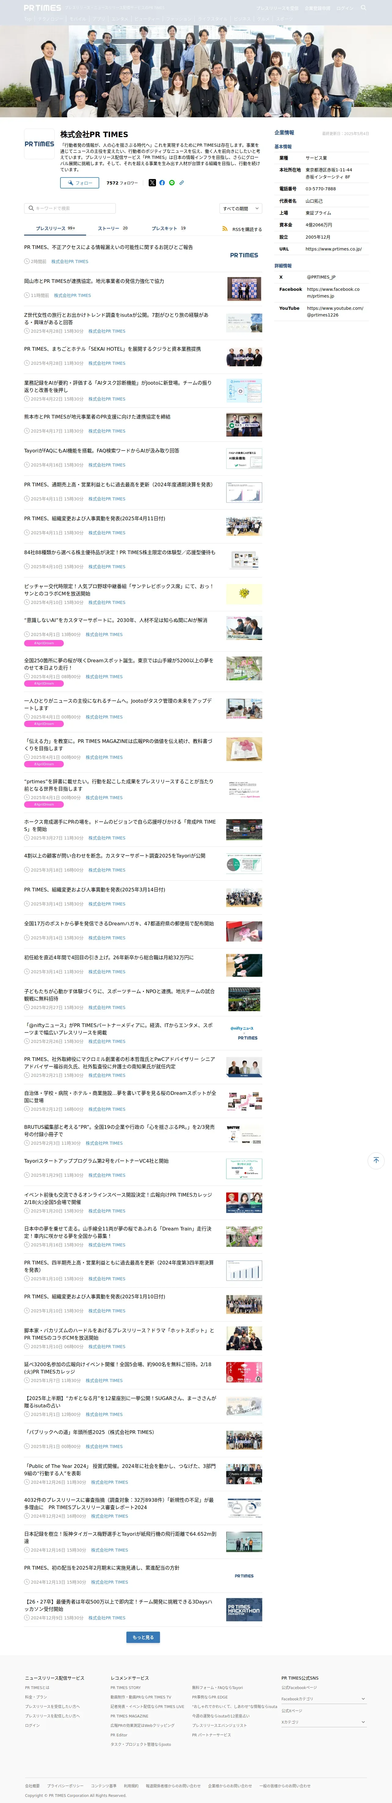Click the 企業情報 section heading
The image size is (392, 1803).
[x=284, y=132]
